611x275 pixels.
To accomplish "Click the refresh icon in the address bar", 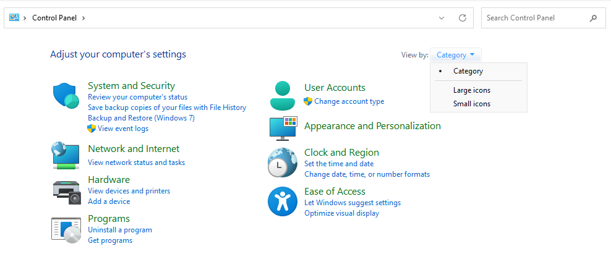I will coord(463,18).
